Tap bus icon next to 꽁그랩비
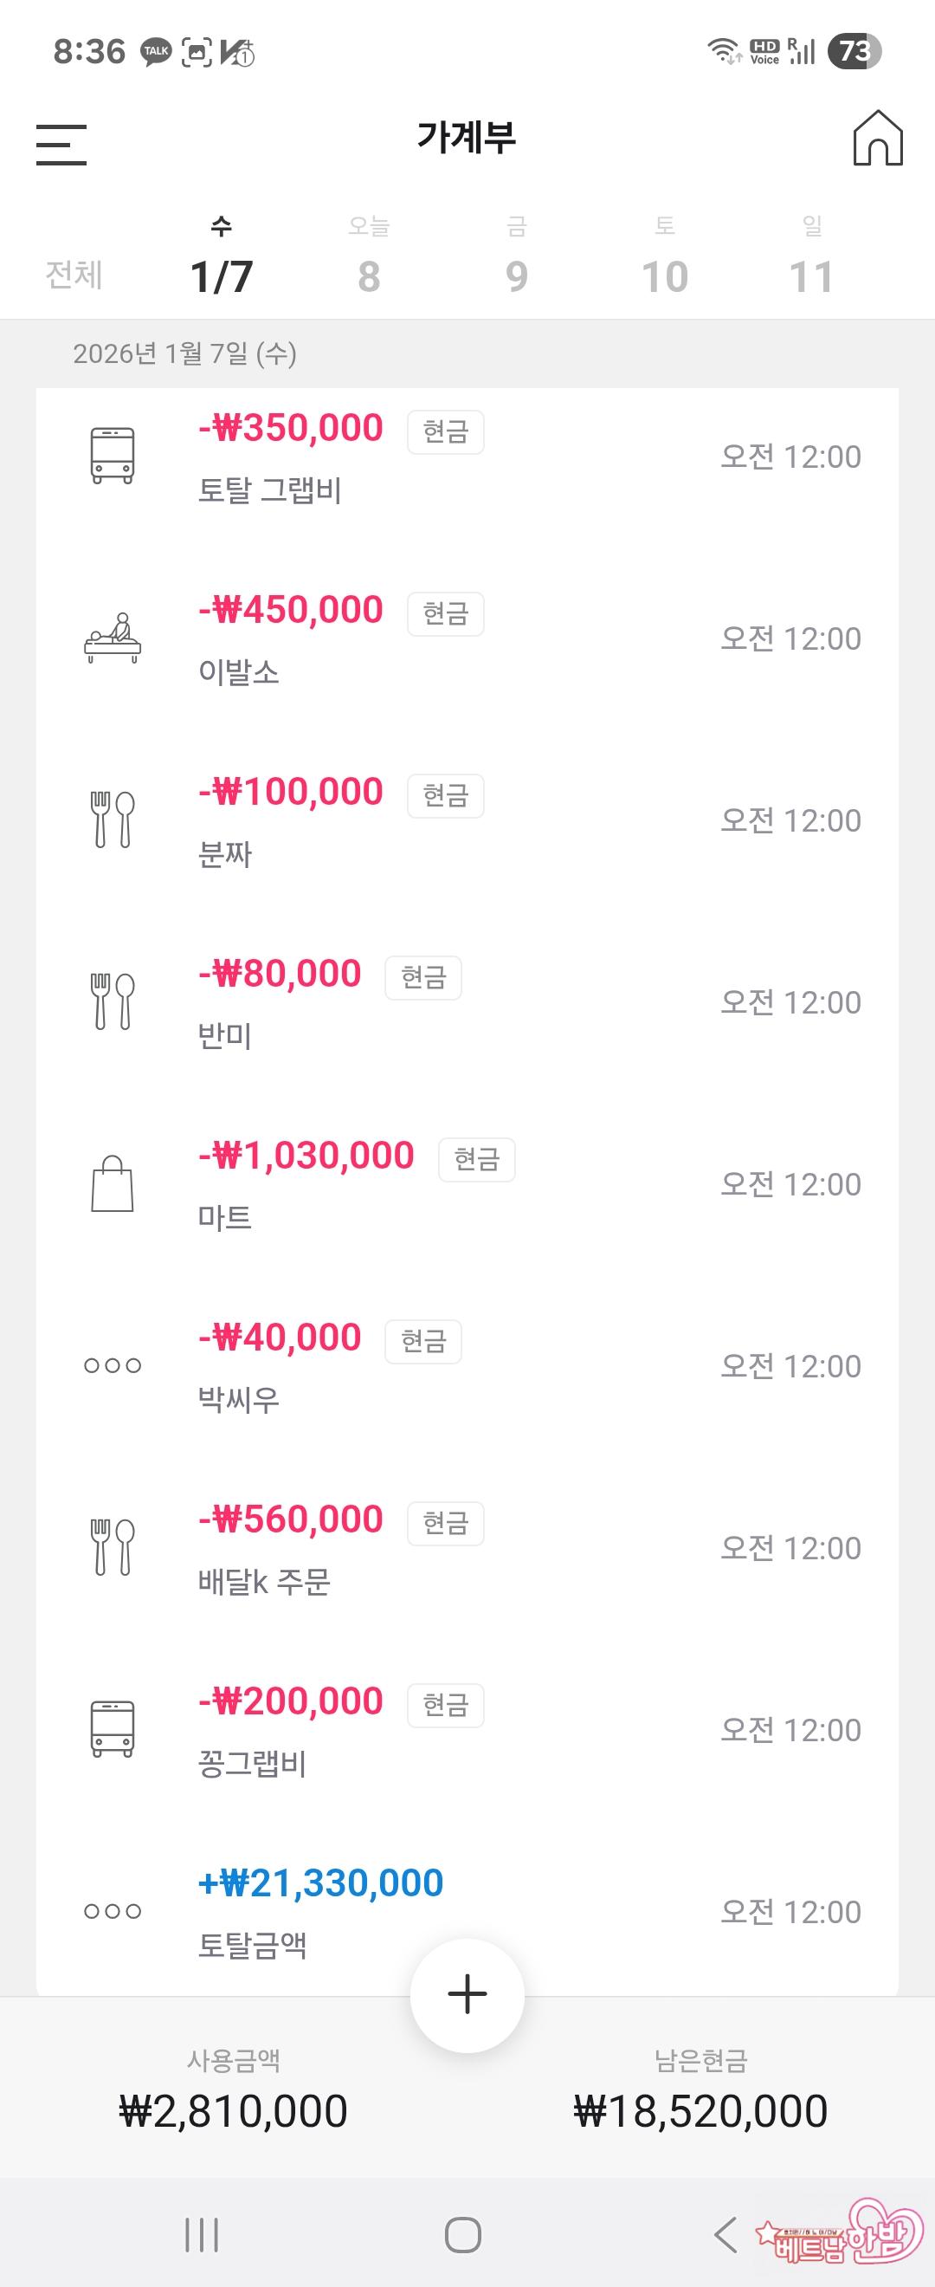 point(113,1728)
